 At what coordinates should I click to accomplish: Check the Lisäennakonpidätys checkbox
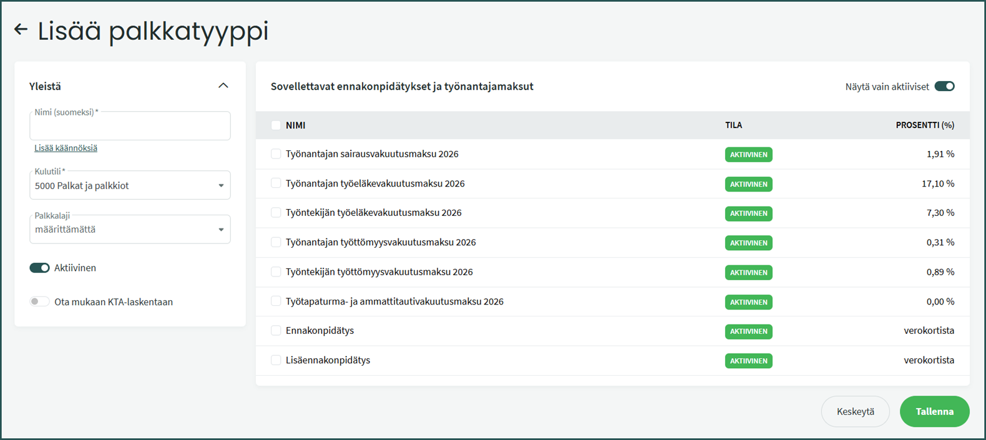276,360
